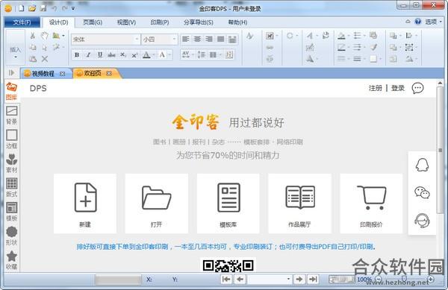Align text right
The height and width of the screenshot is (290, 448).
209,39
